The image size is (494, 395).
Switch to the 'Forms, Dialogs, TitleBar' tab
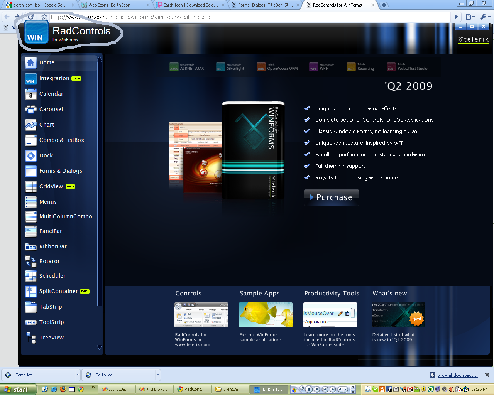(265, 5)
